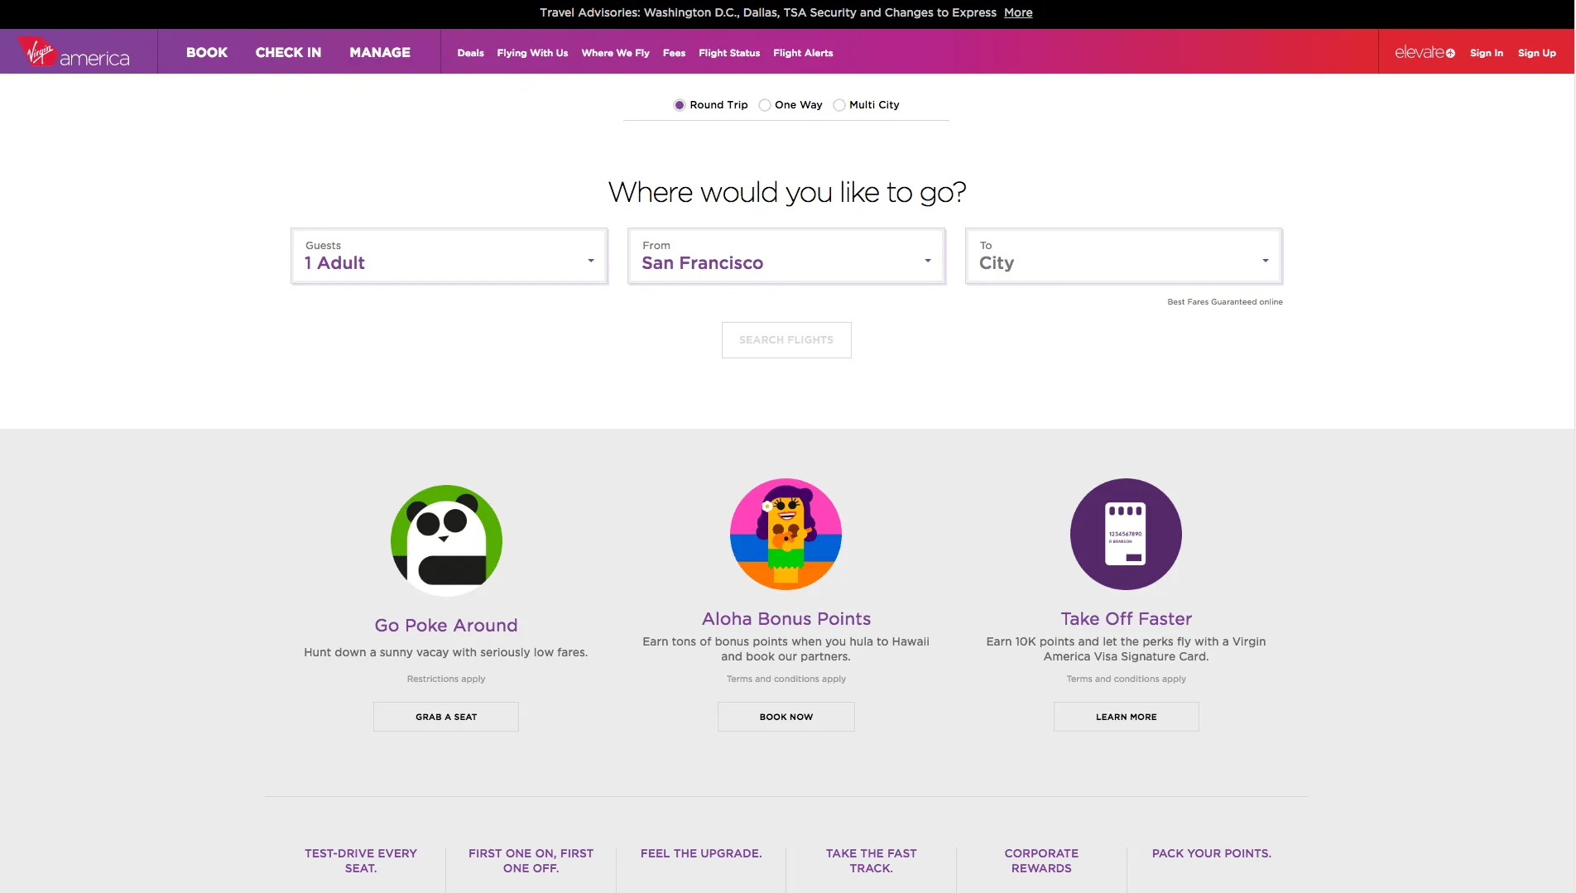Open Flying With Us navigation item
Screen dimensions: 1576x893
click(x=532, y=53)
